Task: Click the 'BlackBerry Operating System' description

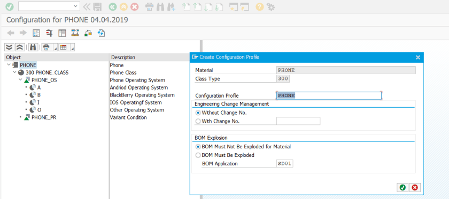Action: tap(142, 95)
